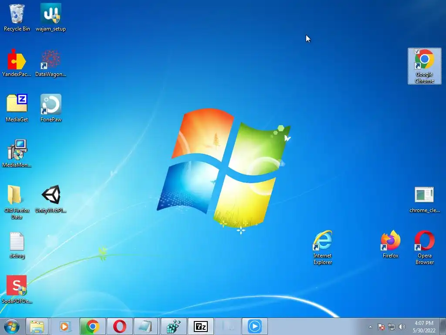
Task: Show hidden system tray icons
Action: pyautogui.click(x=370, y=327)
